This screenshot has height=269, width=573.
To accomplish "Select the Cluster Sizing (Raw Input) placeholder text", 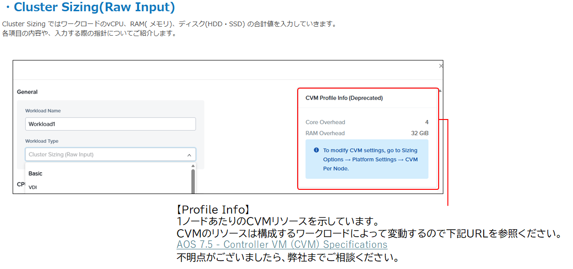I will [x=61, y=155].
